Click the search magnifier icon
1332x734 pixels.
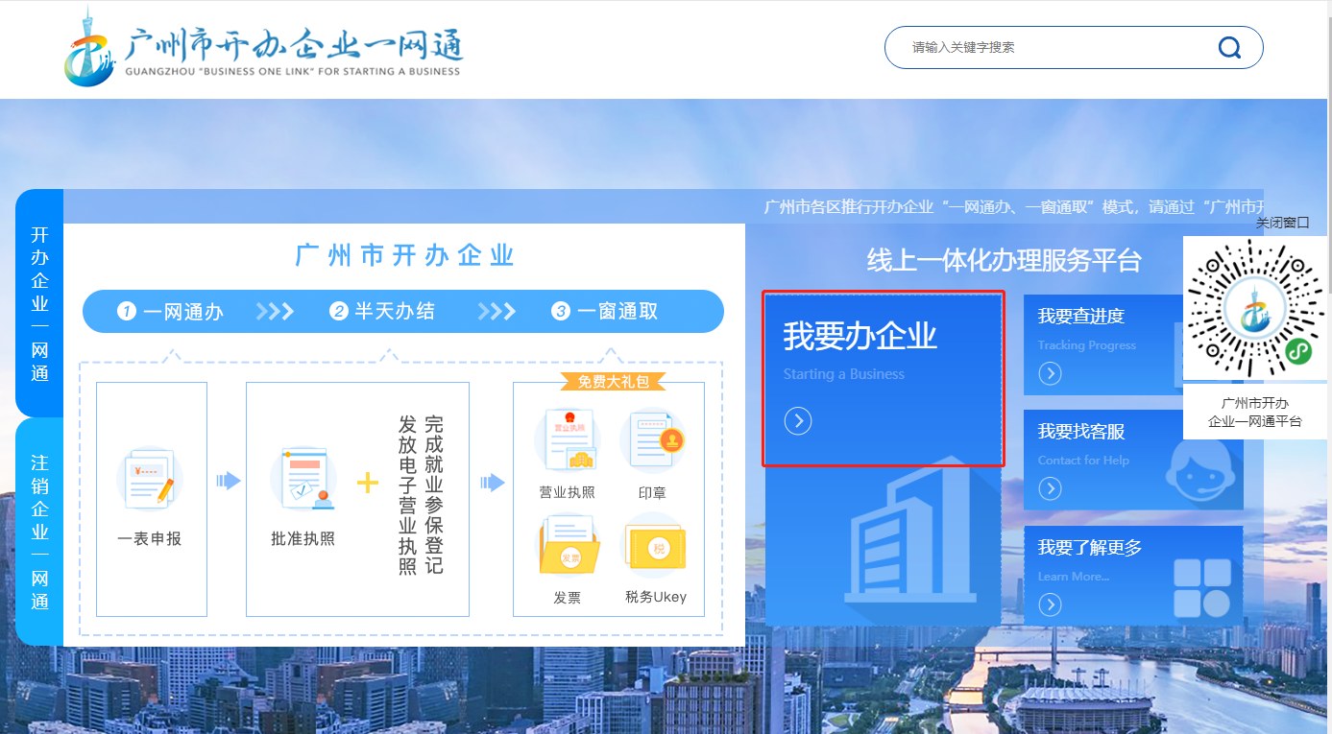coord(1229,47)
